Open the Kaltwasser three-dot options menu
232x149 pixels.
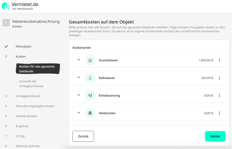tap(219, 78)
